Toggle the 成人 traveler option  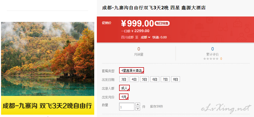coord(124,88)
